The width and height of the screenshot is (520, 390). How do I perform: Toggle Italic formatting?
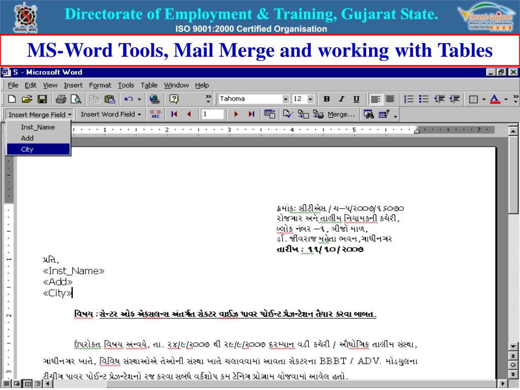[x=341, y=99]
